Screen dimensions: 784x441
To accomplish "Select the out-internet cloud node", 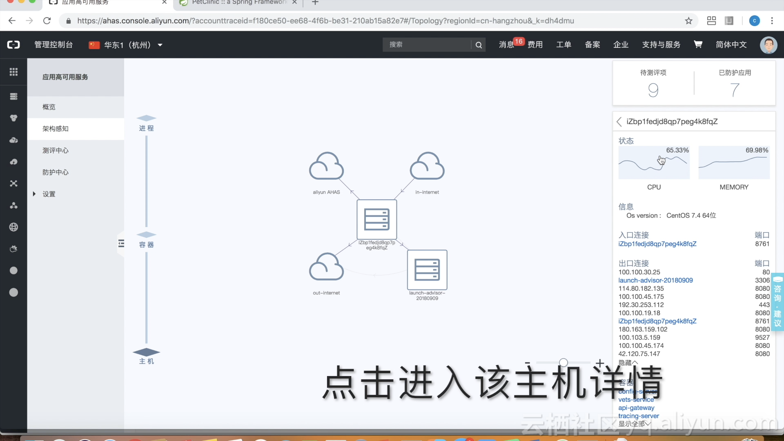I will click(326, 267).
